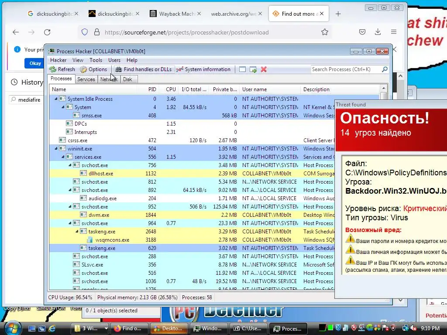Screen dimensions: 447x335
Task: Click the red X terminate toolbar icon
Action: click(264, 69)
